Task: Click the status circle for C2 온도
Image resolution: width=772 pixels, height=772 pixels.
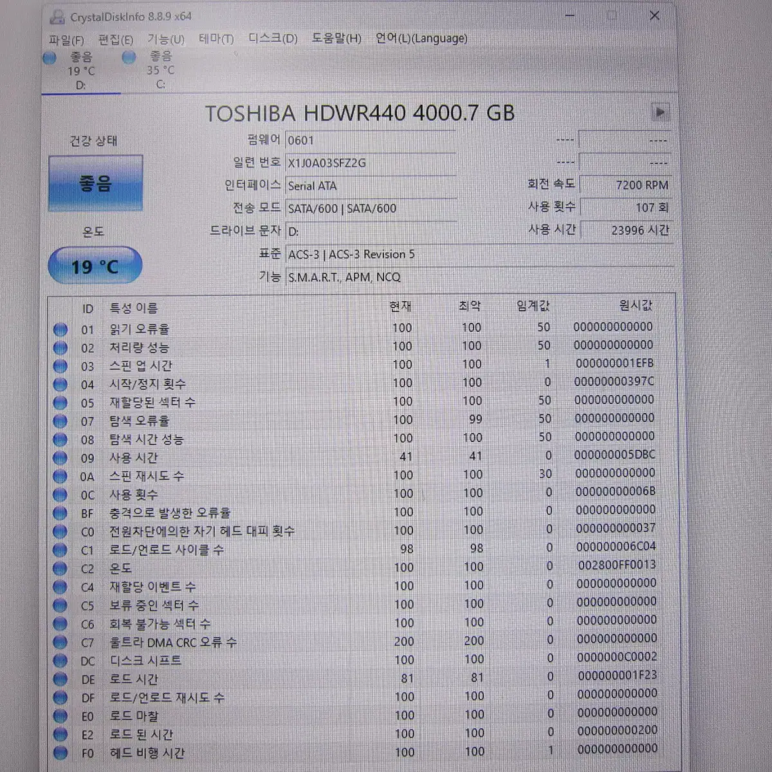Action: pyautogui.click(x=60, y=569)
